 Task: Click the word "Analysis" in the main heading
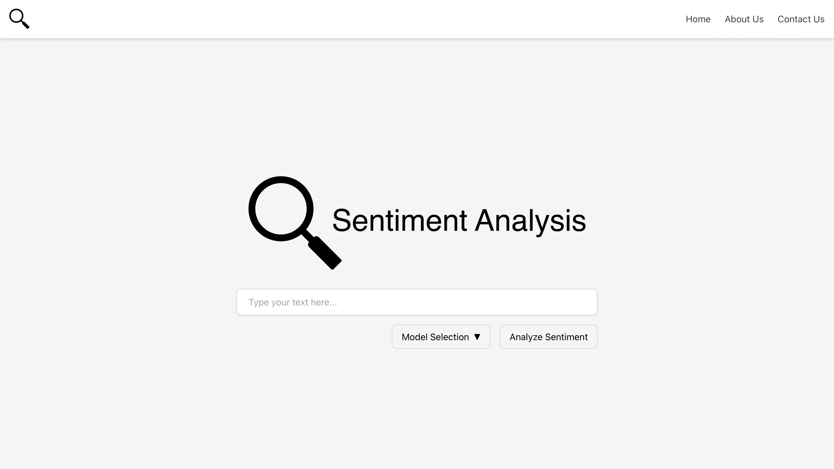tap(530, 220)
